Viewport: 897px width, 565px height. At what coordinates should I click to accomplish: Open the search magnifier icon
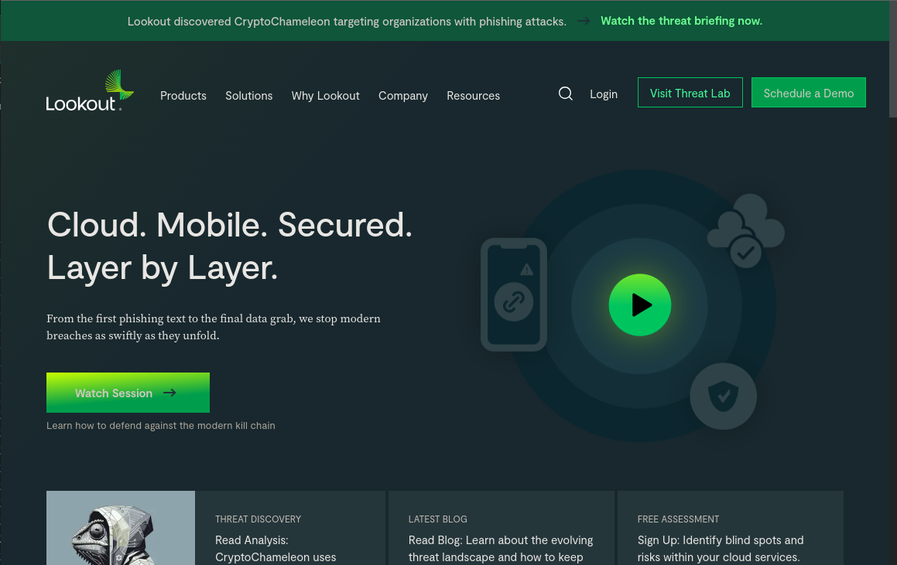565,94
